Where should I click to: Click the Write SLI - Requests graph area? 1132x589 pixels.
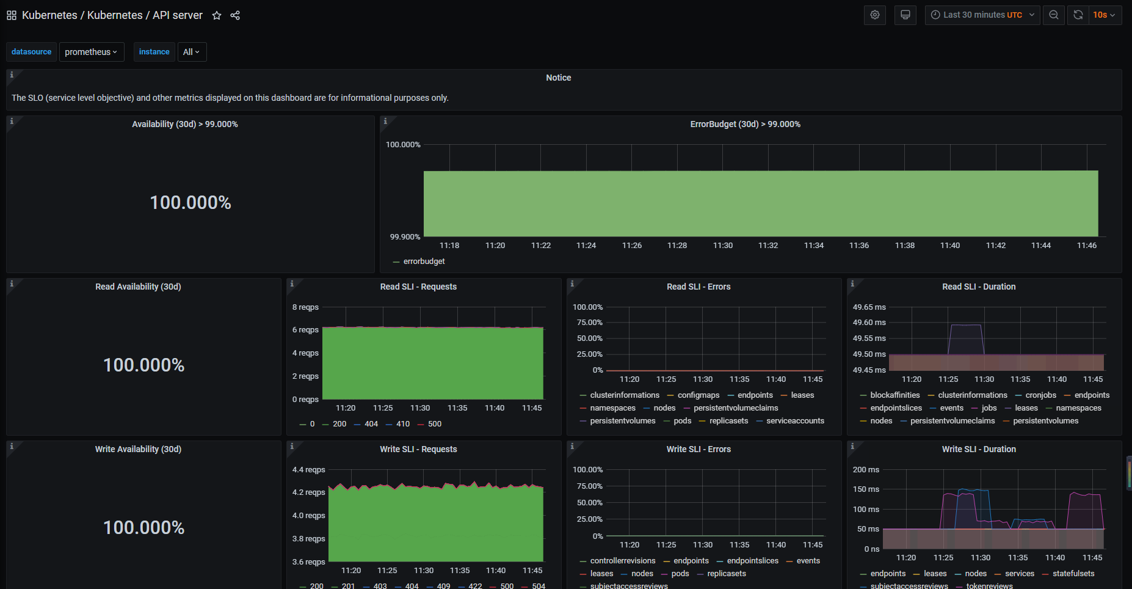(x=436, y=523)
